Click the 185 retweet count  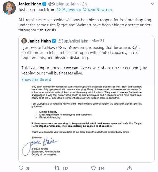coord(65,168)
